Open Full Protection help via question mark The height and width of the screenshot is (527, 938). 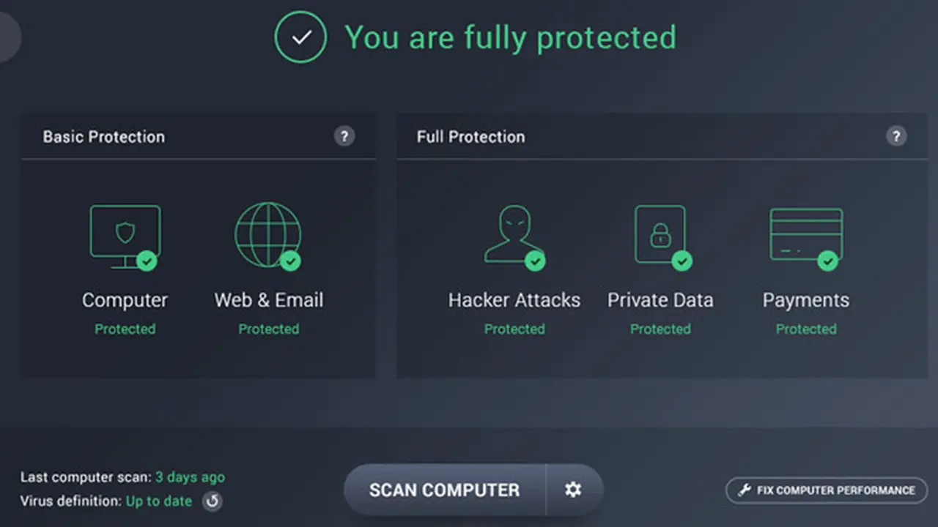[896, 136]
